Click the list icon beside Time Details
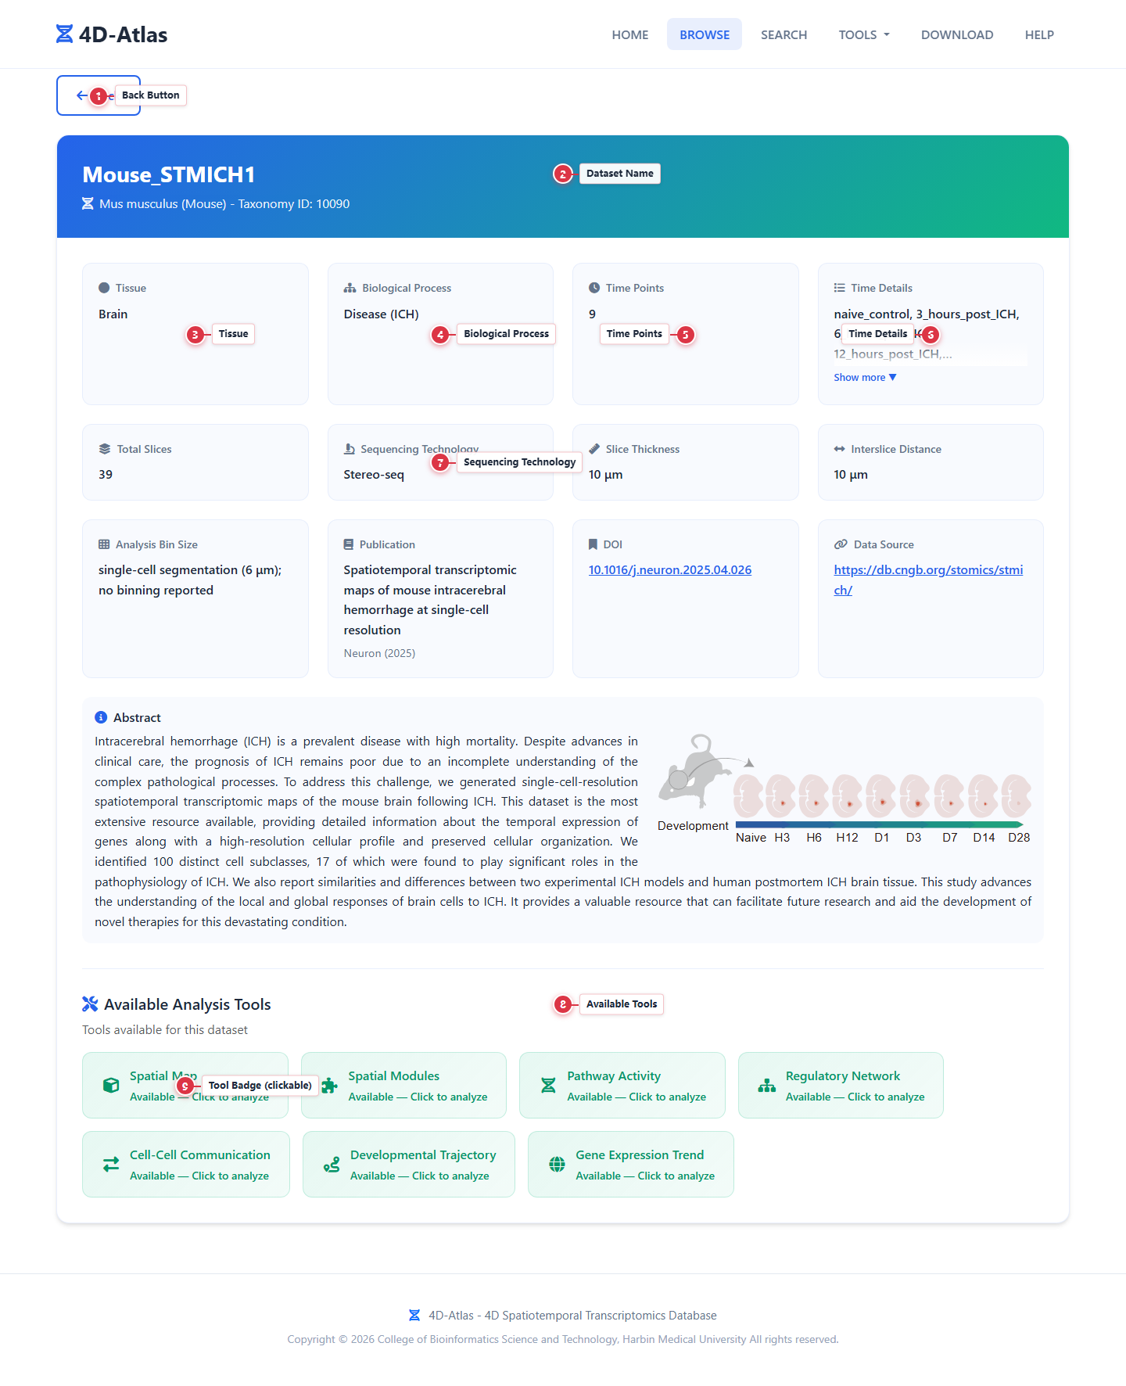 840,288
